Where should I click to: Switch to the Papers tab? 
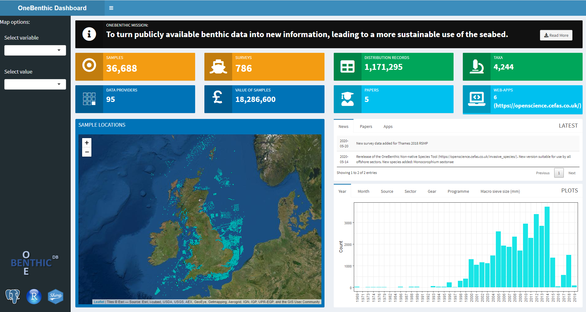coord(366,127)
